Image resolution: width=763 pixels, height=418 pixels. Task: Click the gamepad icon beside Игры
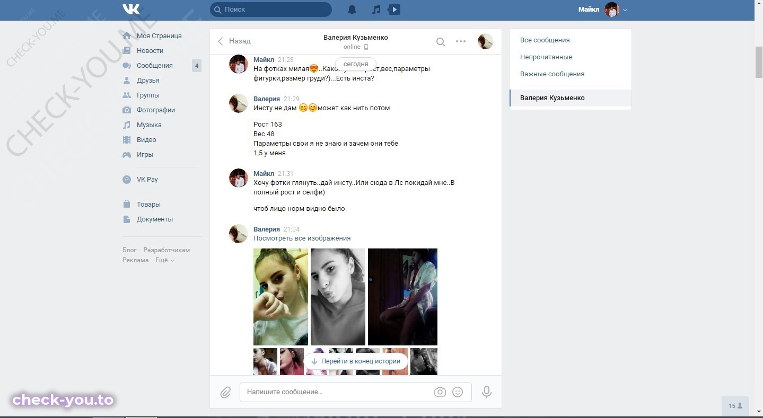coord(127,155)
